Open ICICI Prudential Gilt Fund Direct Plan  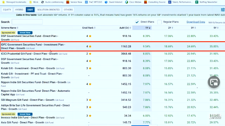(x=29, y=54)
